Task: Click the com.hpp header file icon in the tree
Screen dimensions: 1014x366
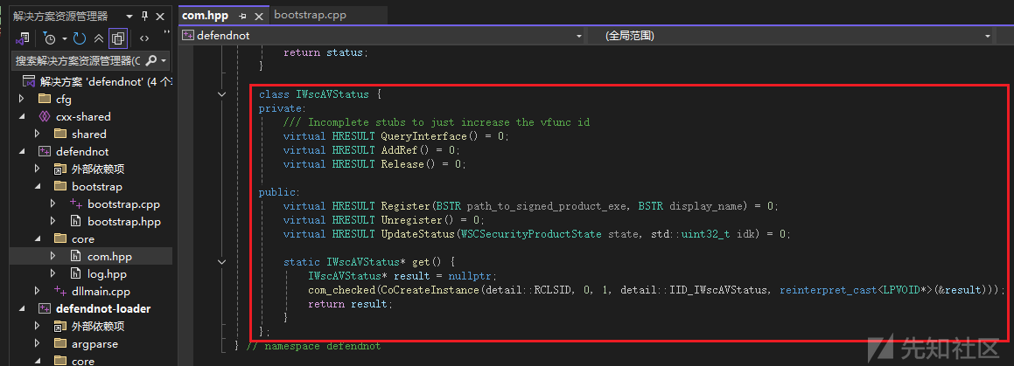Action: pyautogui.click(x=76, y=256)
